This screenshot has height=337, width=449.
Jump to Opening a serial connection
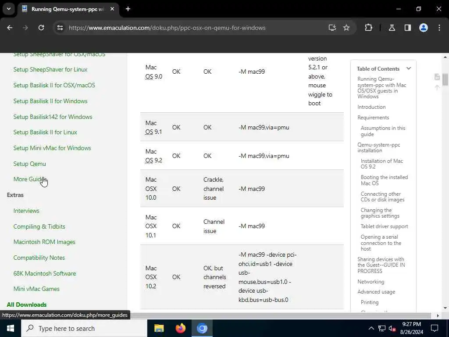(381, 243)
